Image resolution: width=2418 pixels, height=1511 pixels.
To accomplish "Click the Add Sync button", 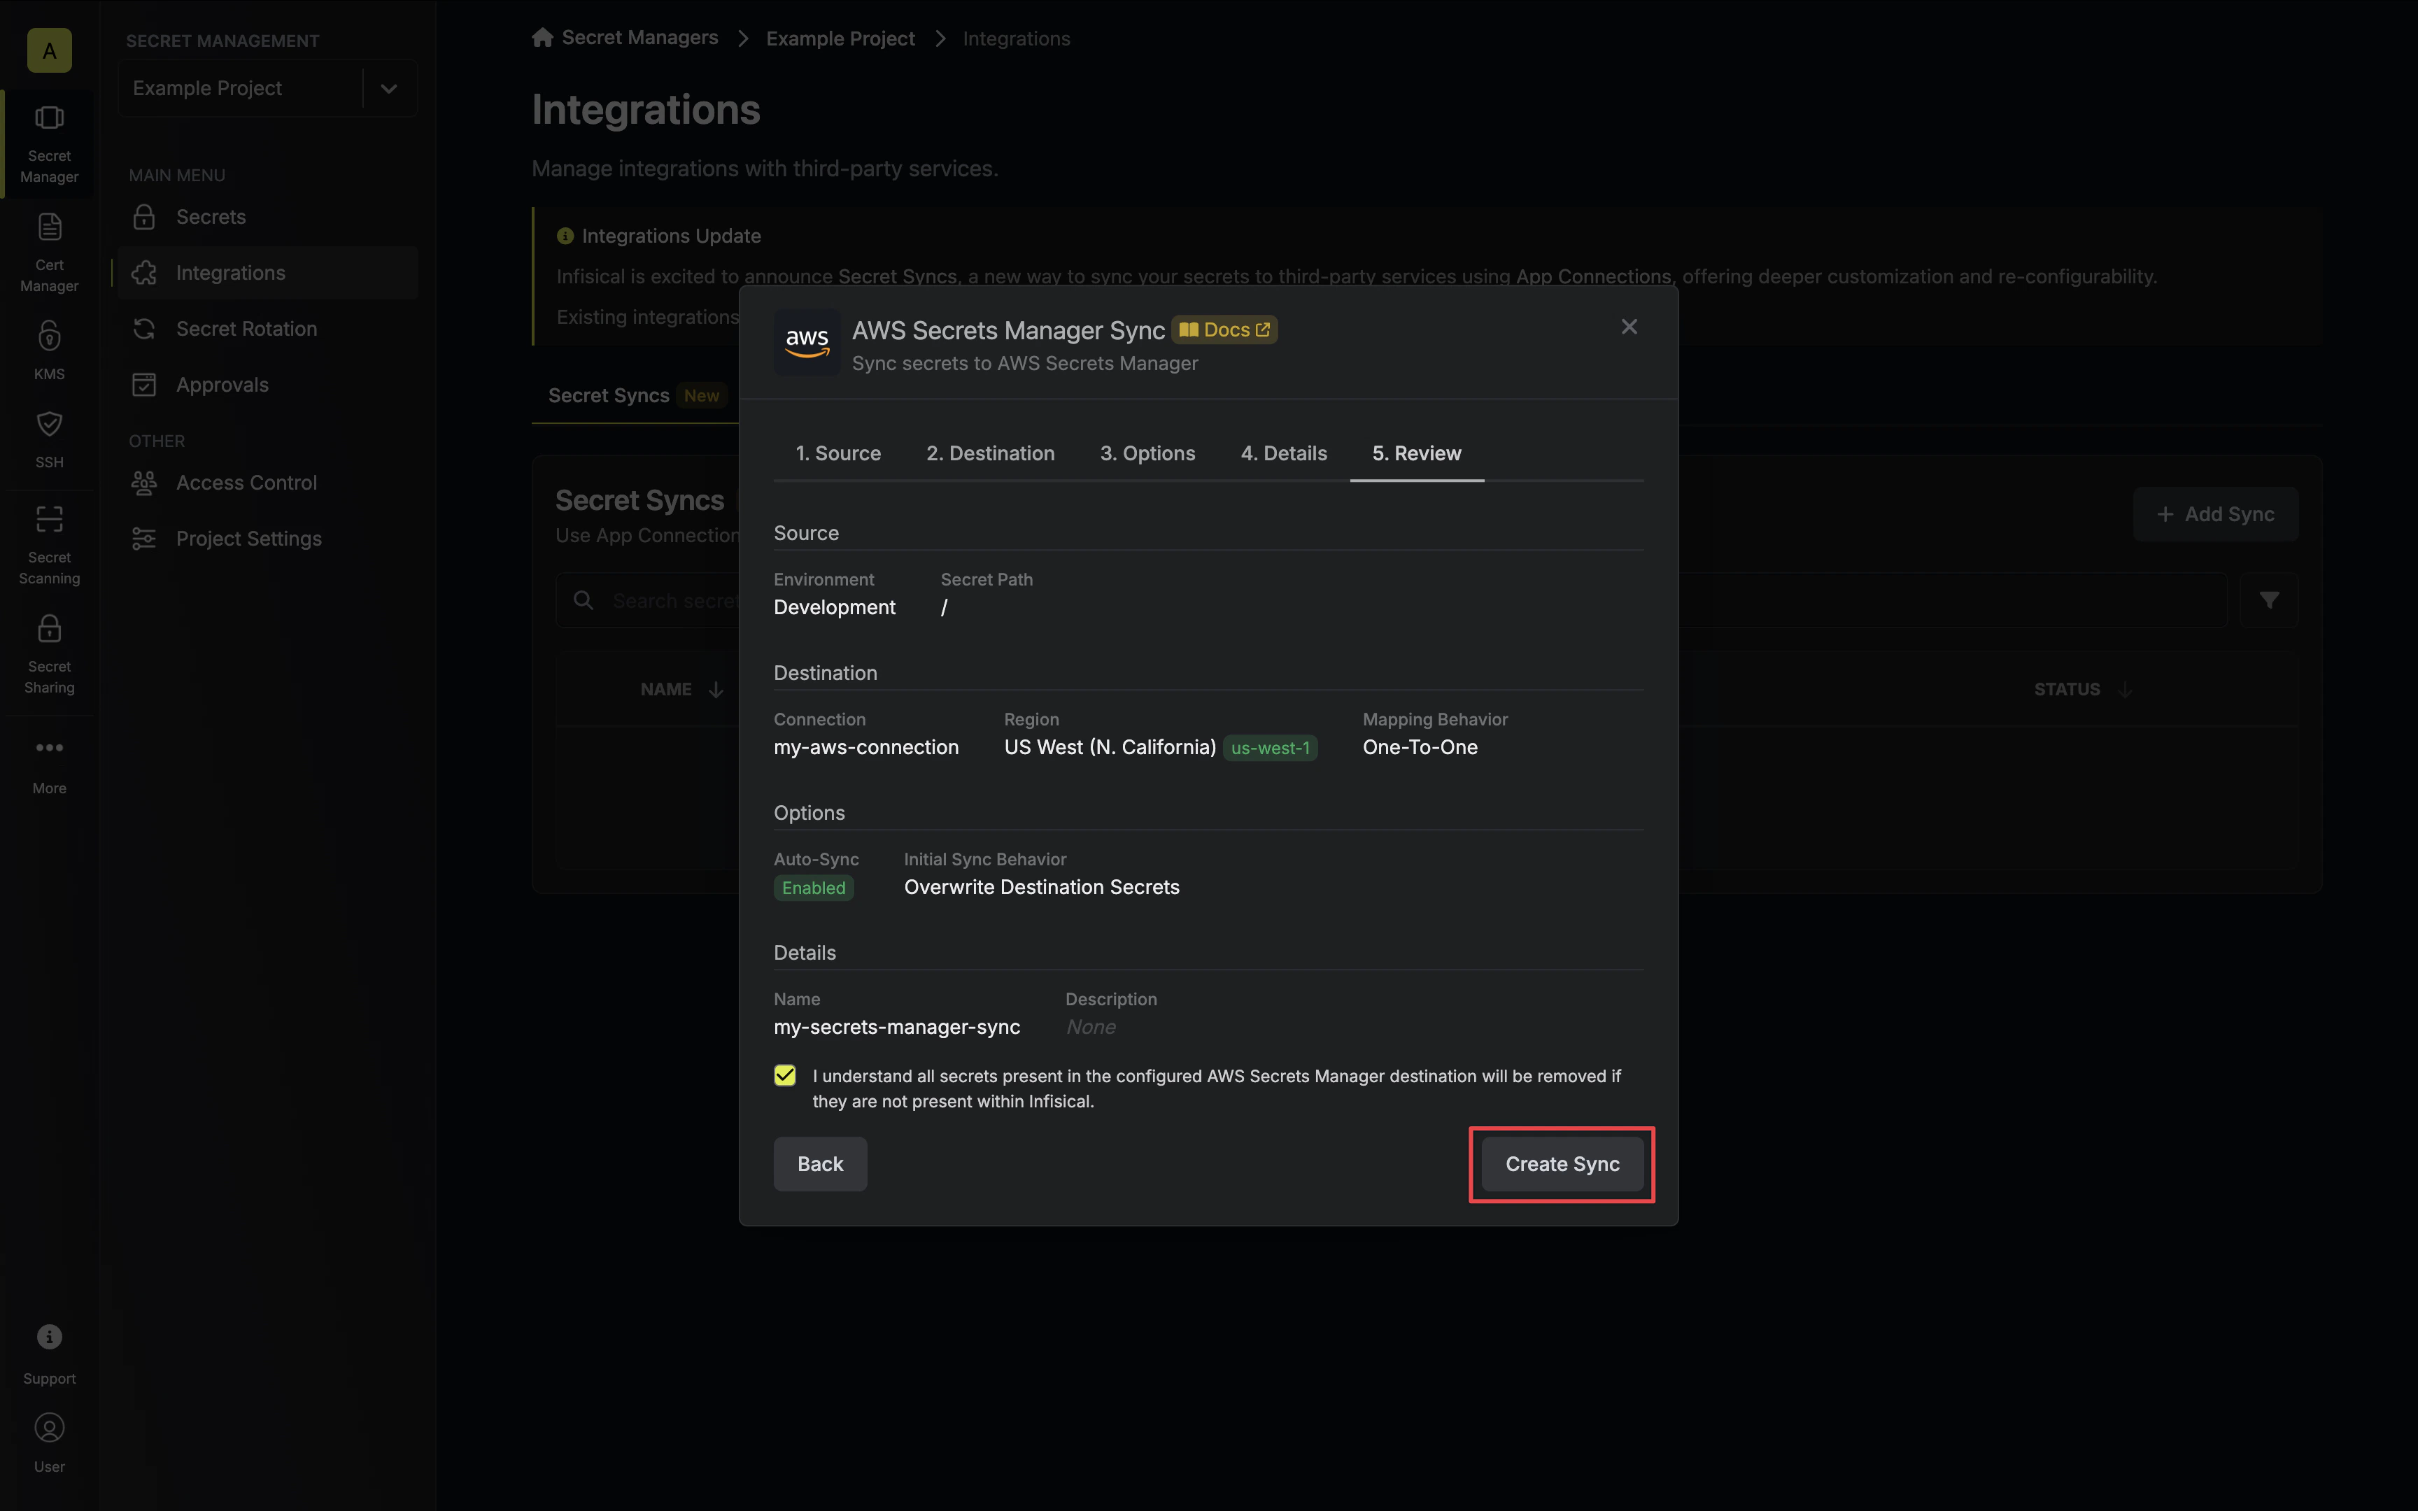I will 2215,515.
